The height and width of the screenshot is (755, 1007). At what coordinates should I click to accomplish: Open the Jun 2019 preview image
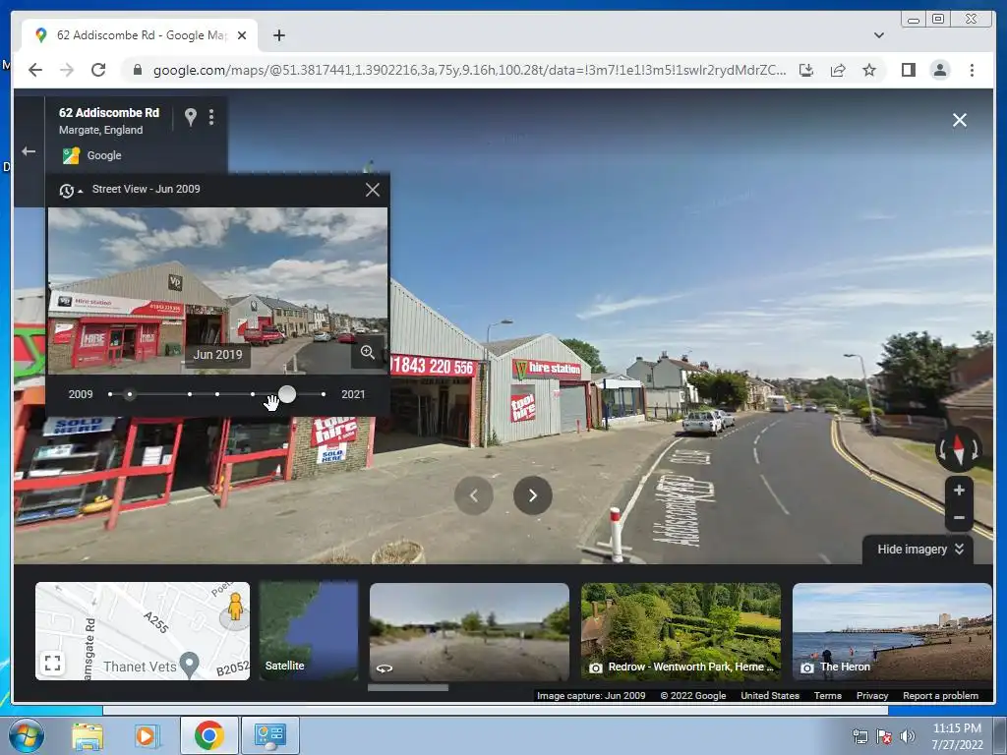point(217,290)
